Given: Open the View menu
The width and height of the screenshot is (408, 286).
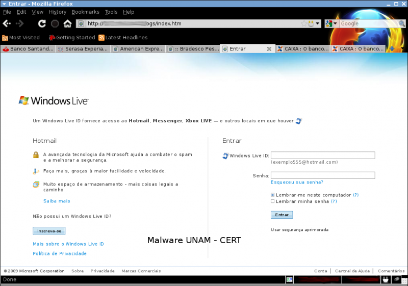Looking at the screenshot, I should (37, 12).
